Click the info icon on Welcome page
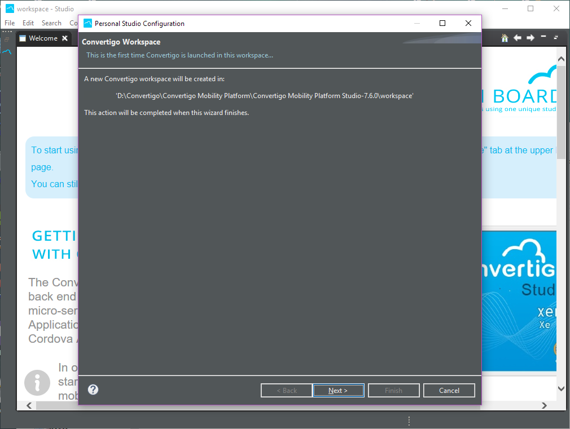This screenshot has height=429, width=570. coord(38,383)
